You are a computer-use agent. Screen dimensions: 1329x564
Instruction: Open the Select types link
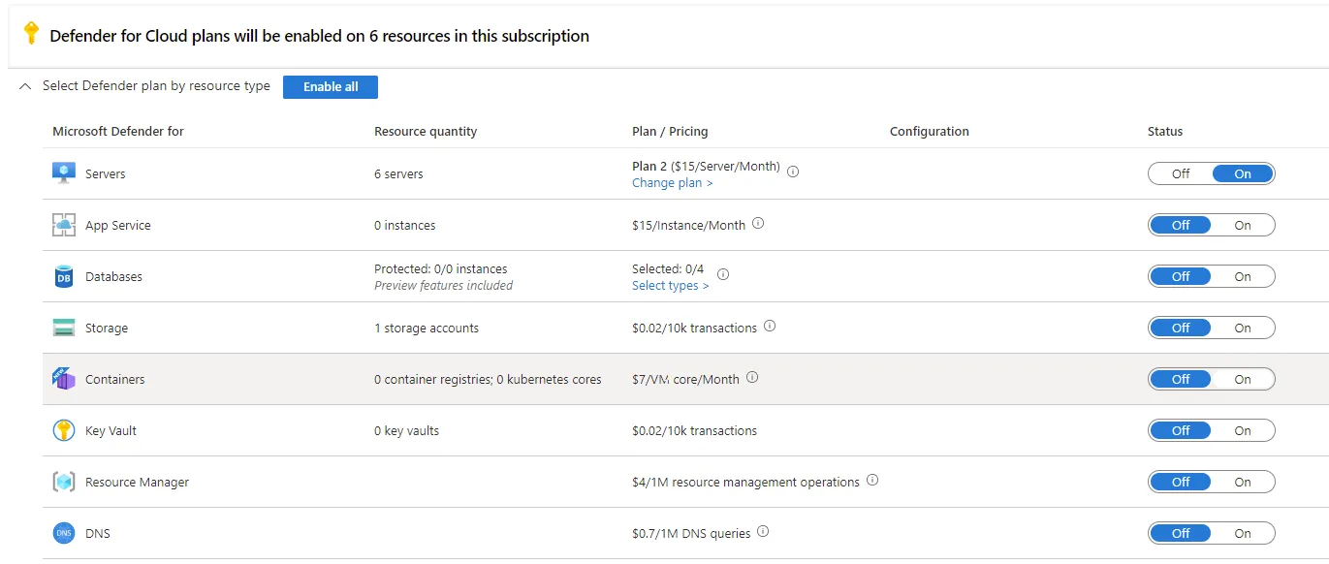coord(670,286)
